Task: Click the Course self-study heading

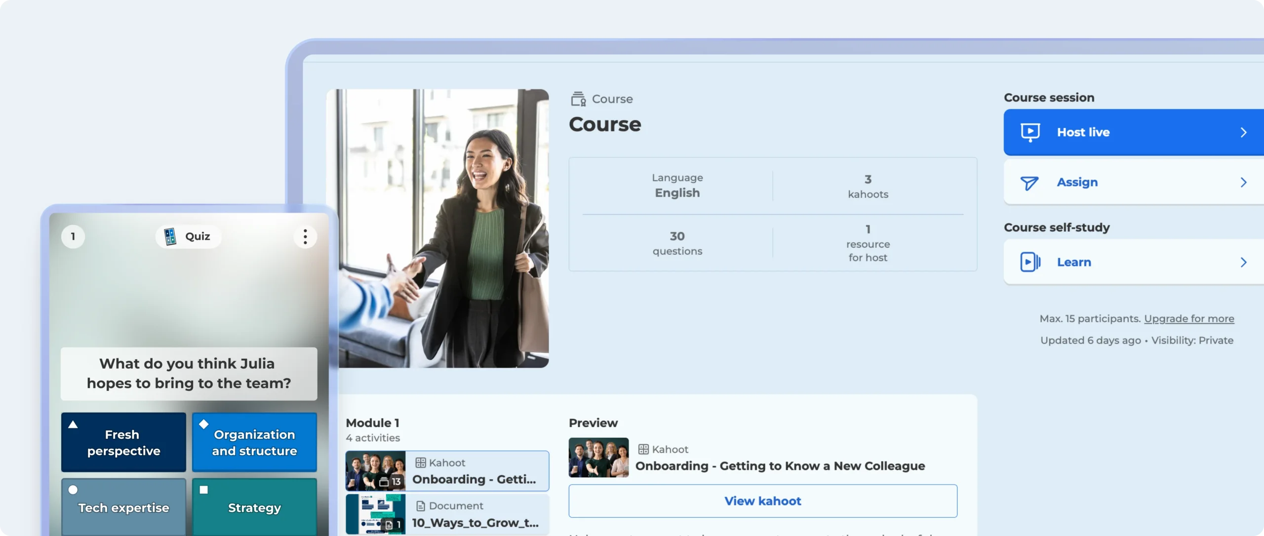Action: point(1057,228)
